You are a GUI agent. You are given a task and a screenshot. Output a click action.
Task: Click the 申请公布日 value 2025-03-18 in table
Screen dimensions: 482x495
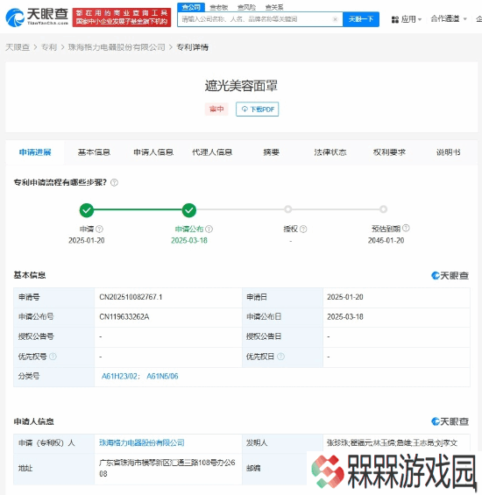345,316
